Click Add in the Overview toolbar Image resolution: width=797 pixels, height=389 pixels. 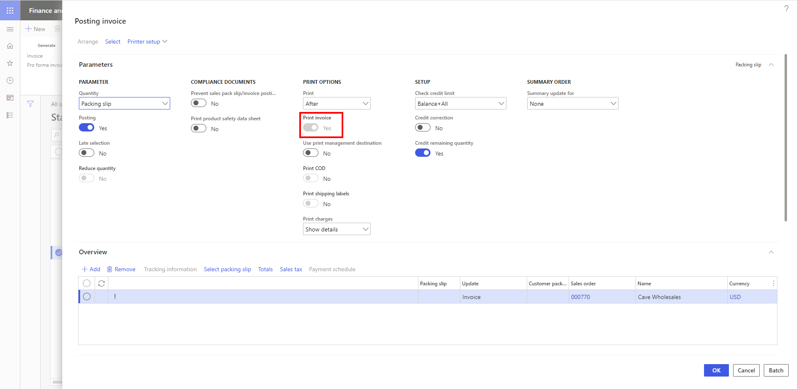(x=91, y=269)
